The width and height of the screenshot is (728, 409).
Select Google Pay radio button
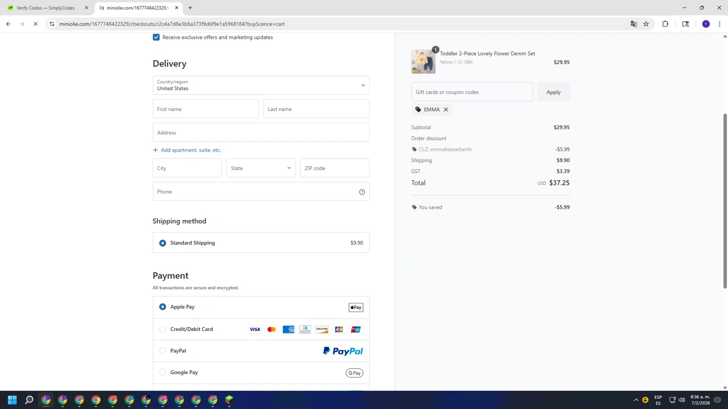163,372
